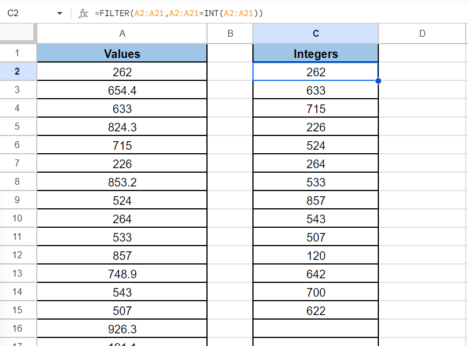The width and height of the screenshot is (468, 346).
Task: Select column A header
Action: click(x=122, y=34)
